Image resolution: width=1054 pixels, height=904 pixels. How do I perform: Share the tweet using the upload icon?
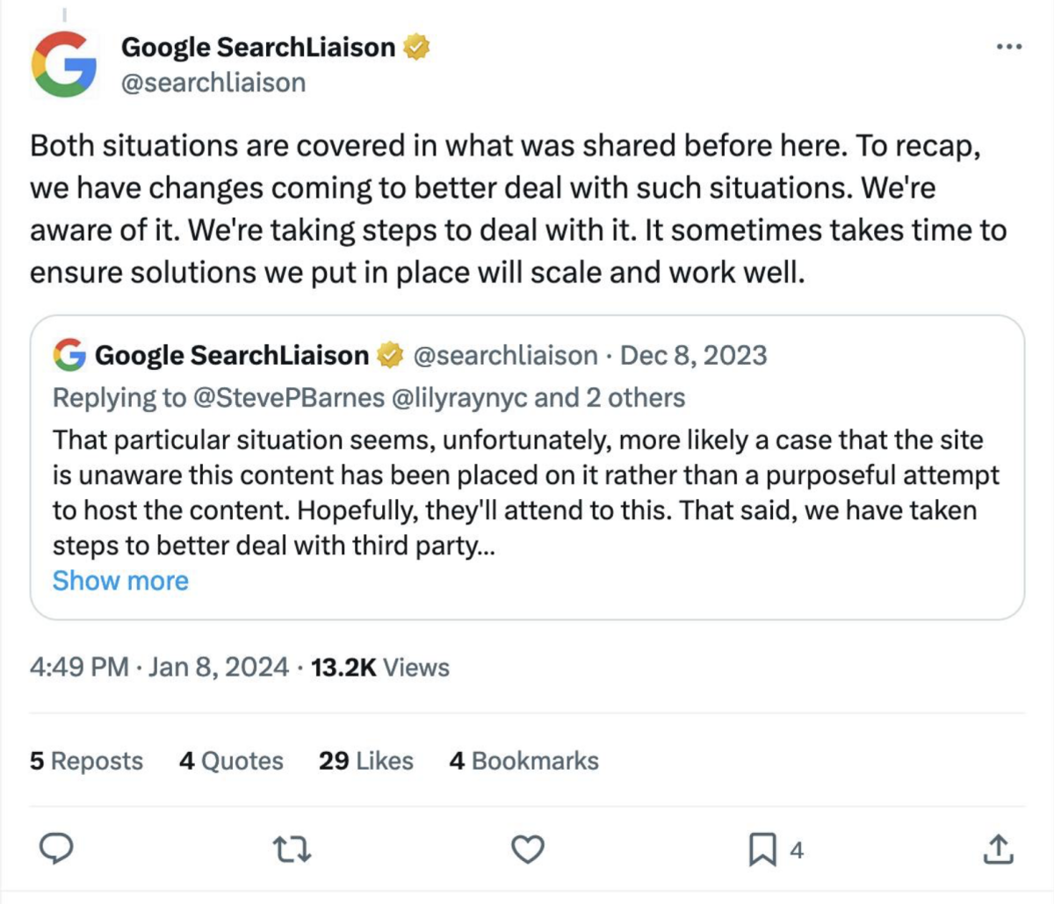coord(997,850)
